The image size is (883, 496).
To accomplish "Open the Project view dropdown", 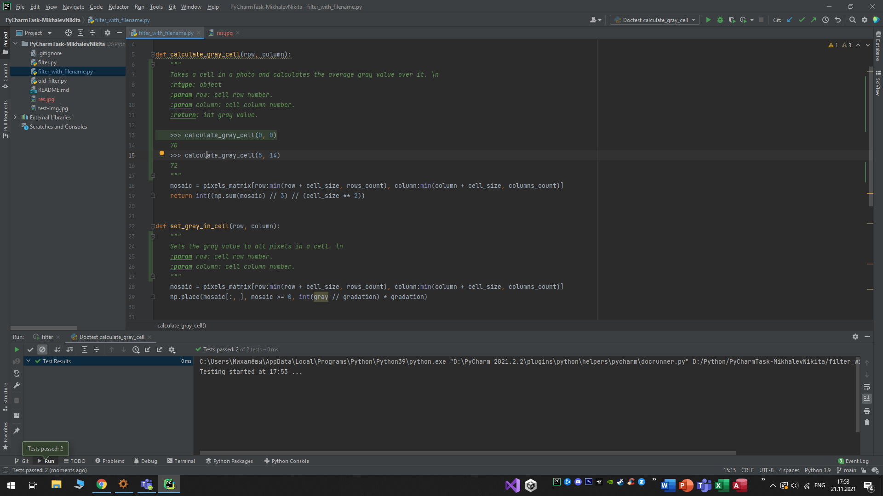I will [x=34, y=33].
